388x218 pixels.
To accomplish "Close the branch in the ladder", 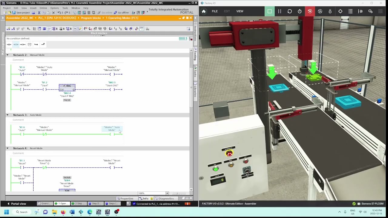I will [x=43, y=45].
